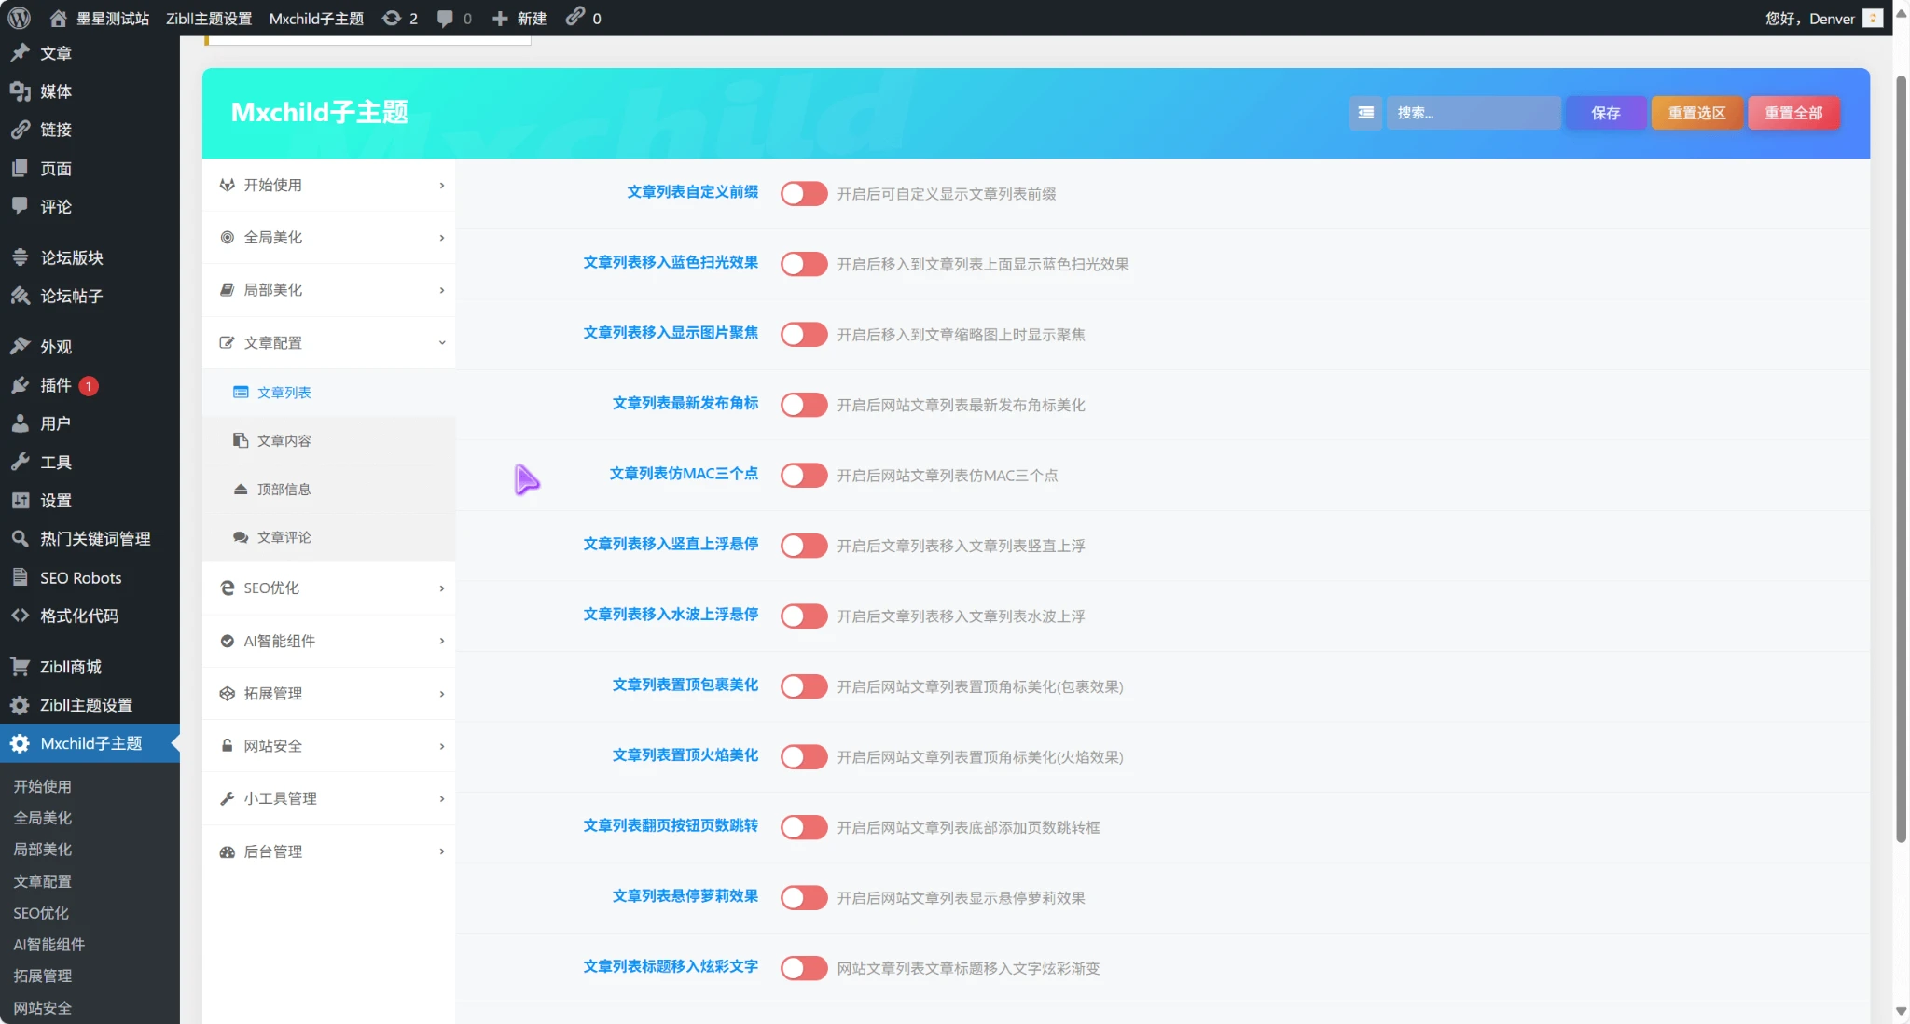Open the comments bubble icon in admin bar
This screenshot has width=1910, height=1024.
pyautogui.click(x=445, y=18)
